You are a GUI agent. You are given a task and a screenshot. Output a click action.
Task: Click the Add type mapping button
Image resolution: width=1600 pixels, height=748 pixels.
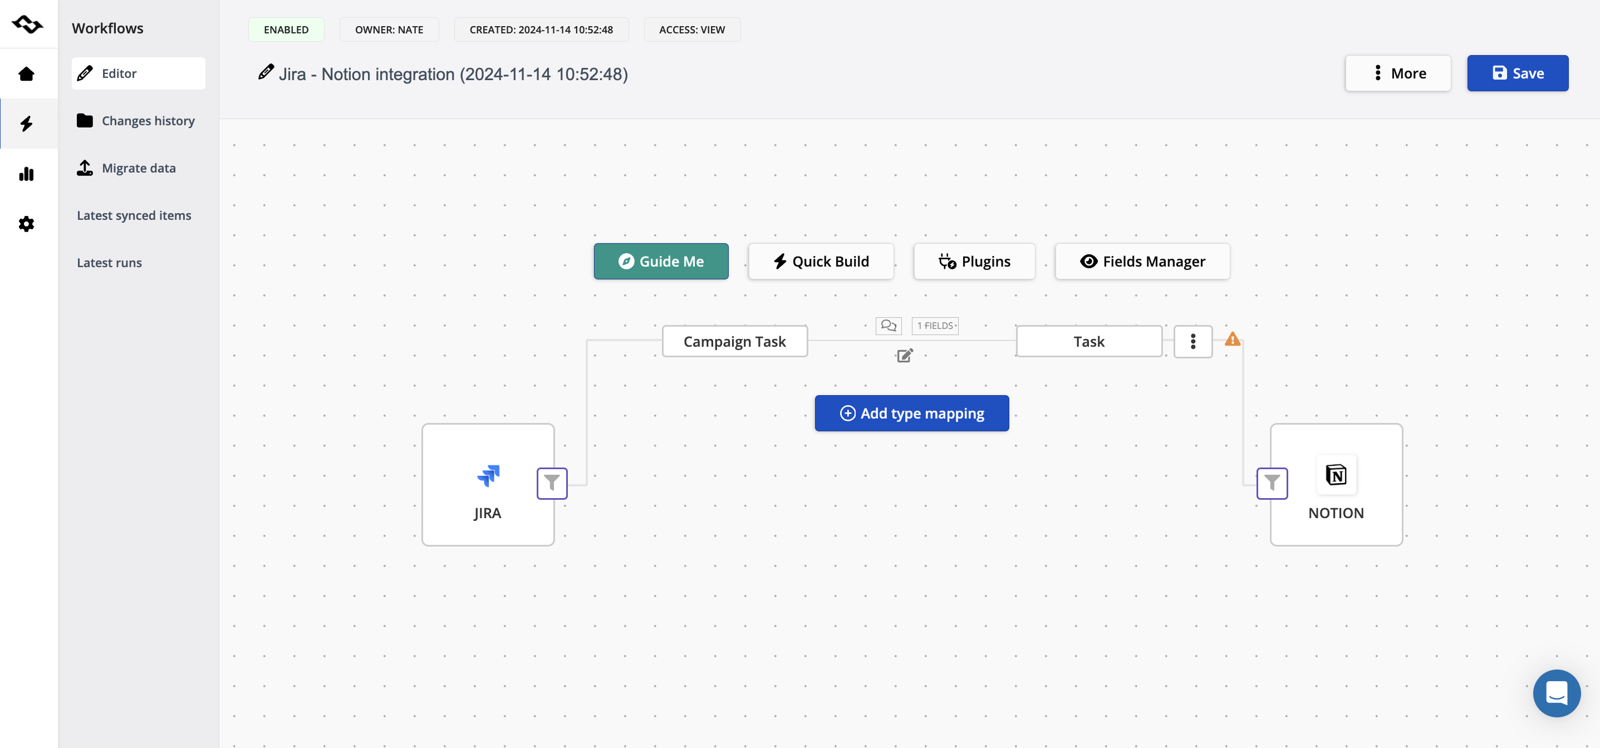[x=911, y=413]
